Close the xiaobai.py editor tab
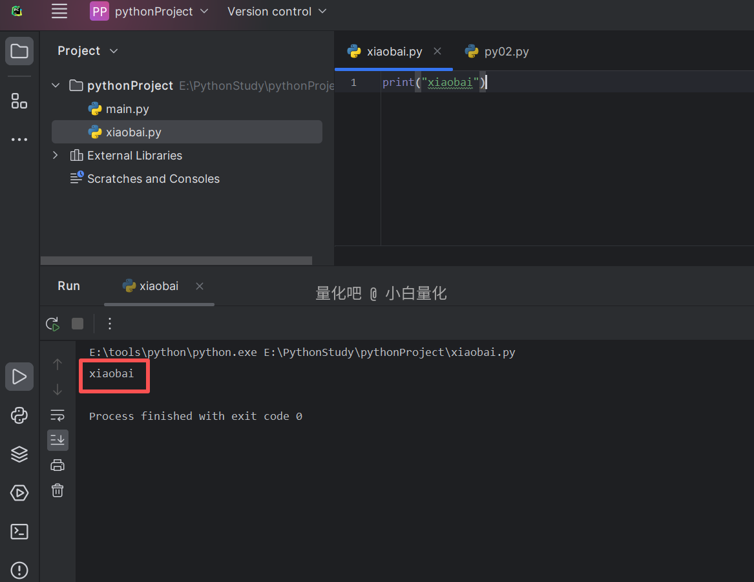The height and width of the screenshot is (582, 754). point(437,51)
